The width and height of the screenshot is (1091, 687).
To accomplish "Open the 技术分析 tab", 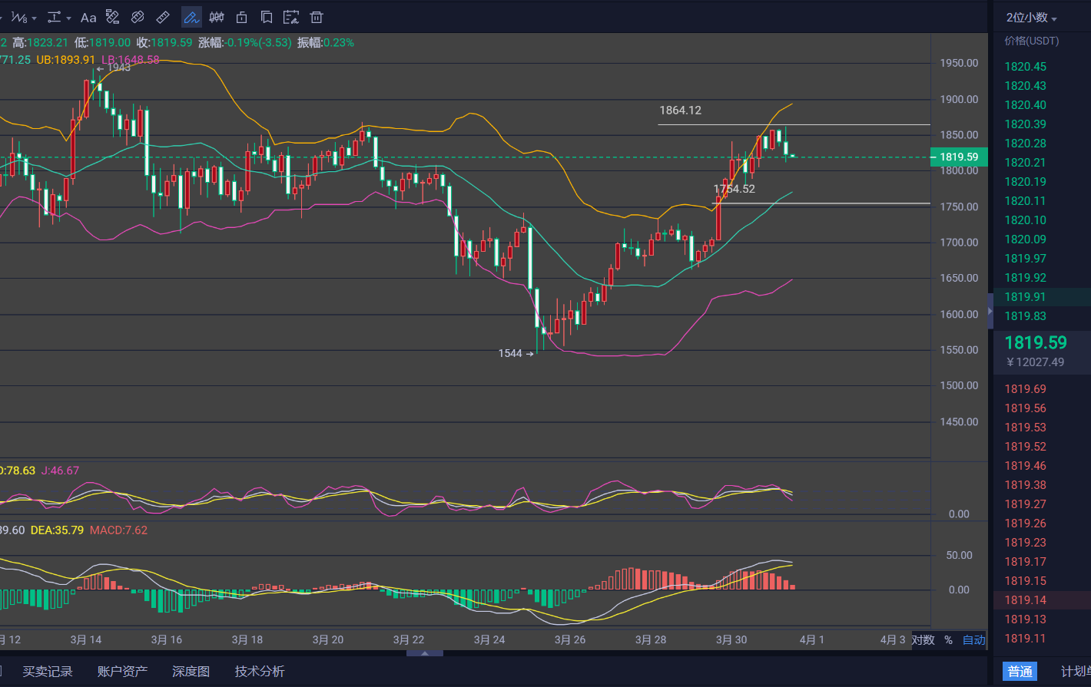I will pos(260,672).
